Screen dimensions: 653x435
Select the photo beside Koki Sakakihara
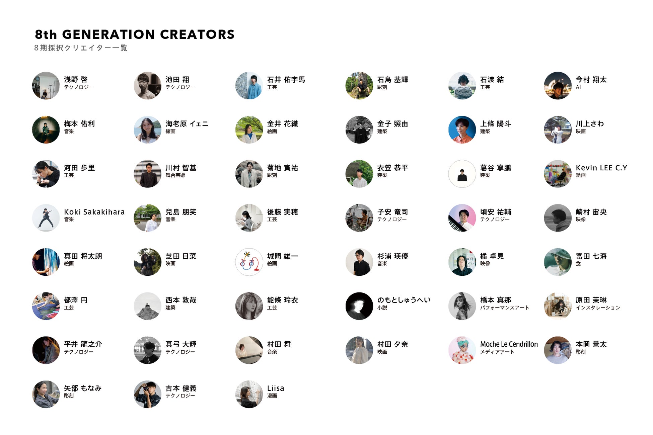(46, 218)
